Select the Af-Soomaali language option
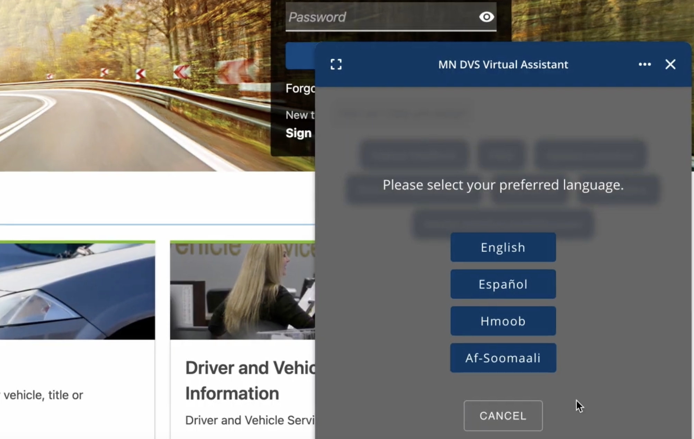Viewport: 694px width, 439px height. tap(503, 358)
